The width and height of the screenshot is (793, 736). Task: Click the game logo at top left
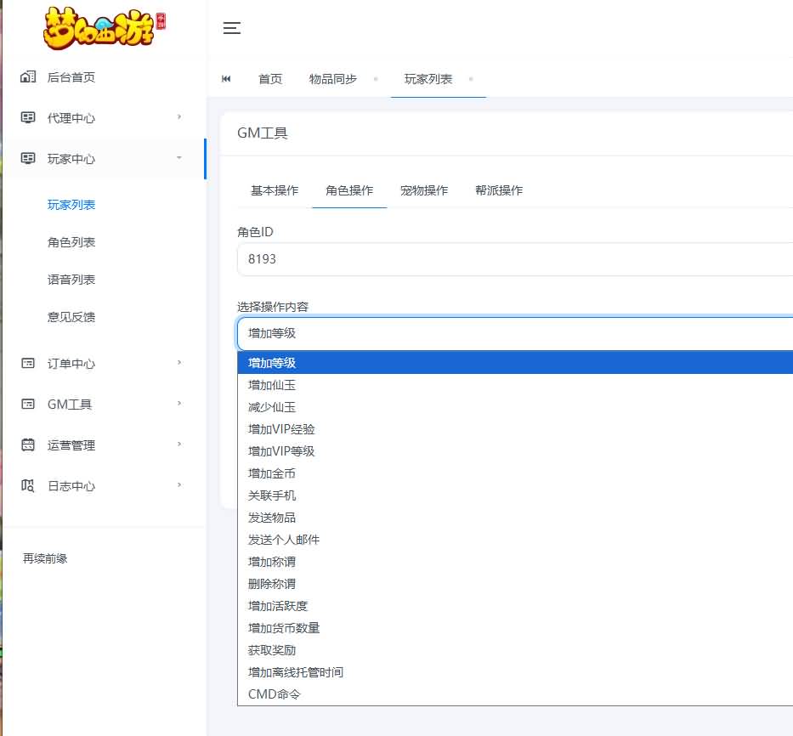(x=105, y=28)
